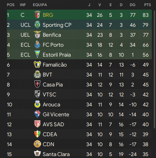Open the CDEA team name link

50,134
